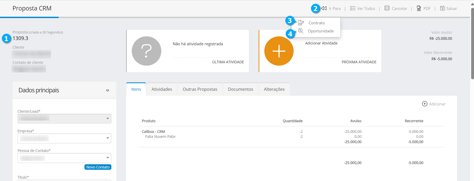Click the gray question mark circle
474x181 pixels.
point(146,51)
